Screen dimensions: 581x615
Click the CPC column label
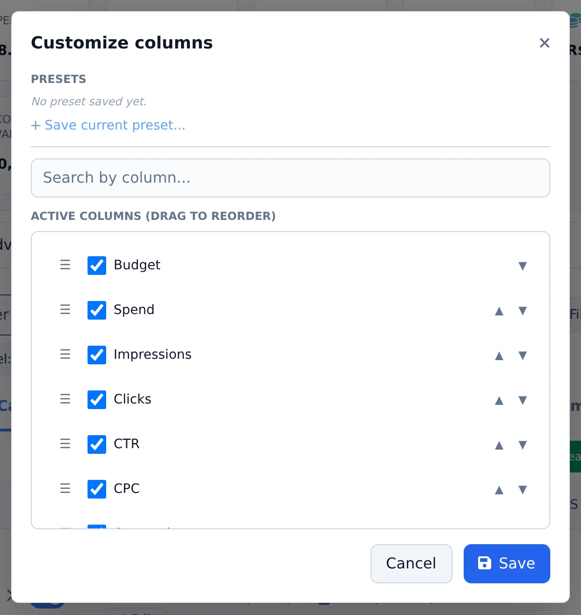[x=127, y=488]
